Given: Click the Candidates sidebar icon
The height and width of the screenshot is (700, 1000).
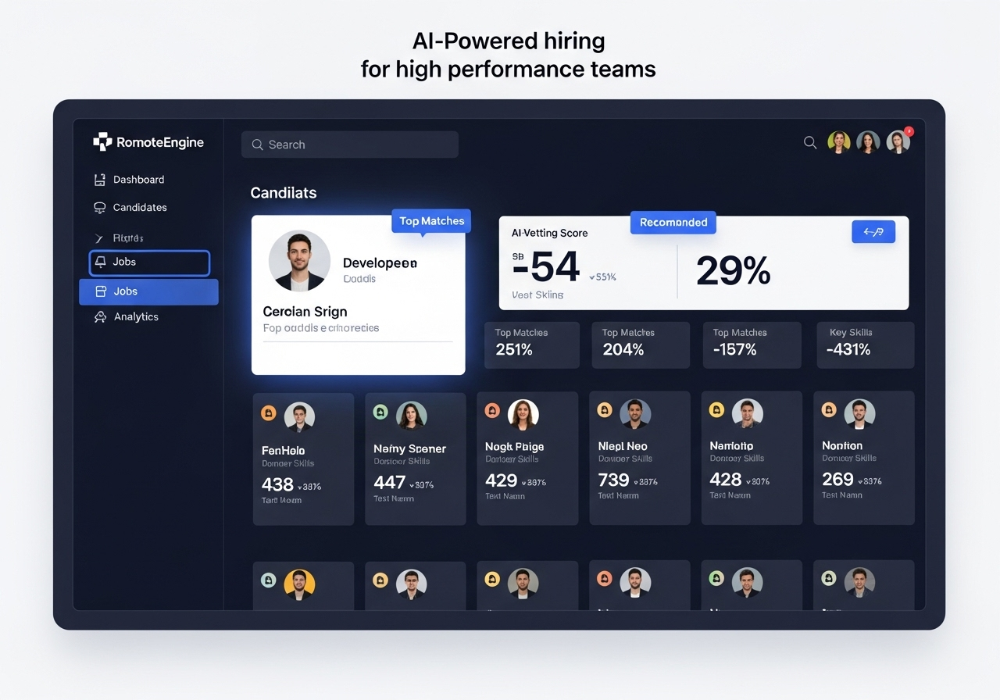Looking at the screenshot, I should point(99,207).
